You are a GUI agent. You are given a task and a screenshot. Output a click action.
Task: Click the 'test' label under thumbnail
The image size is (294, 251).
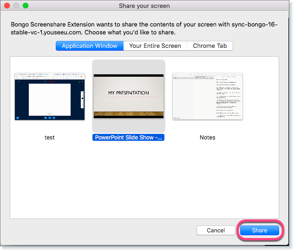50,138
